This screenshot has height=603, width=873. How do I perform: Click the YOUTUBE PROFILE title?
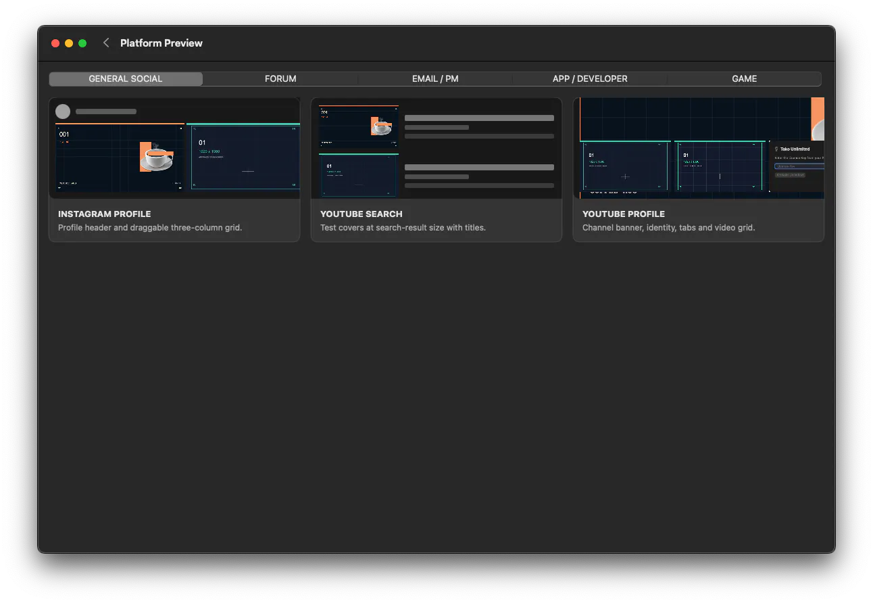pos(624,214)
